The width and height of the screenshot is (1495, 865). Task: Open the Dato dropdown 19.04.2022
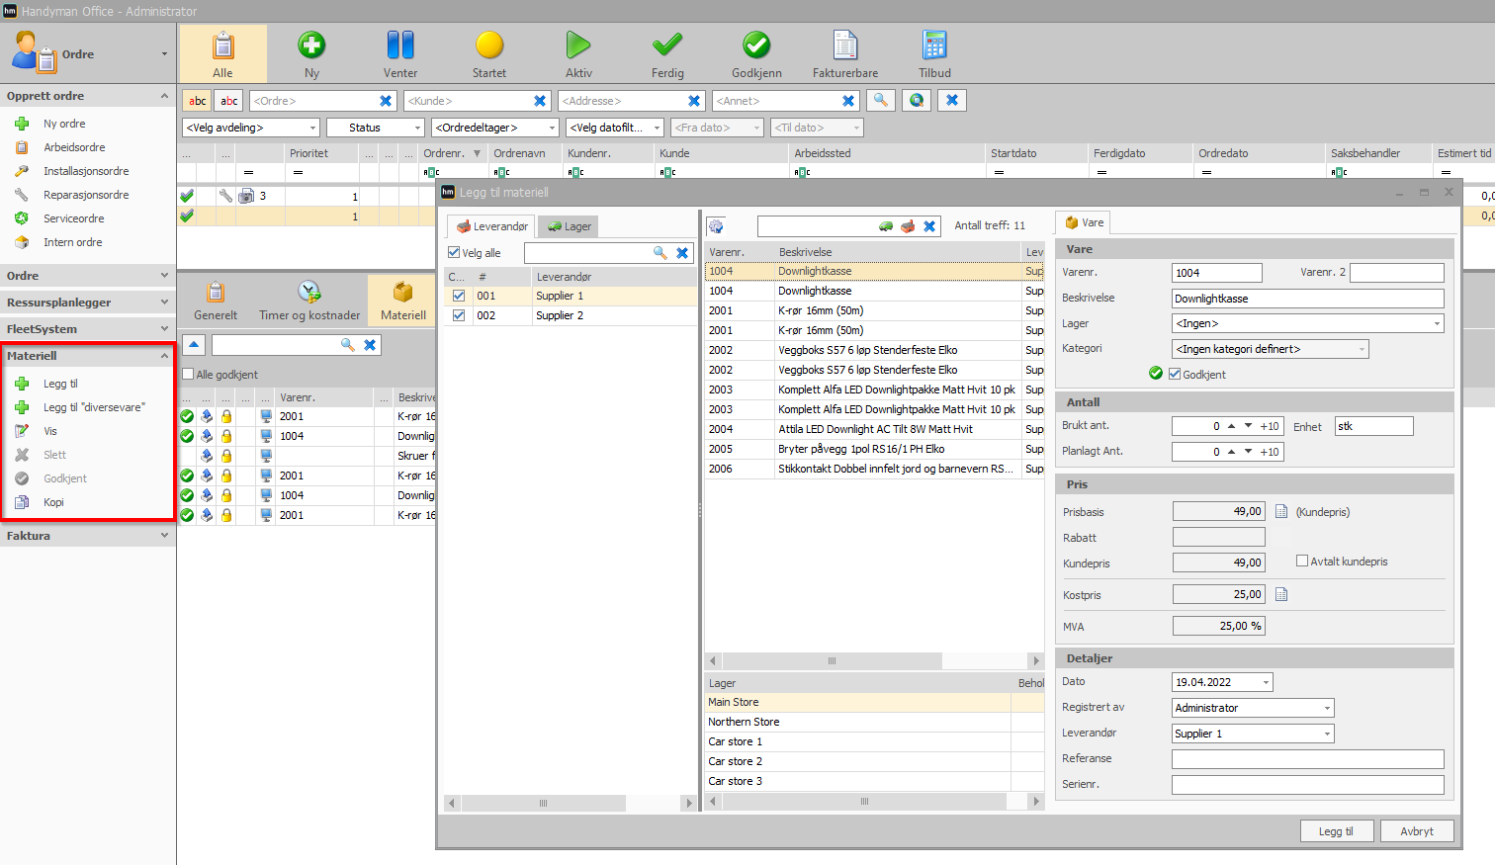tap(1222, 682)
